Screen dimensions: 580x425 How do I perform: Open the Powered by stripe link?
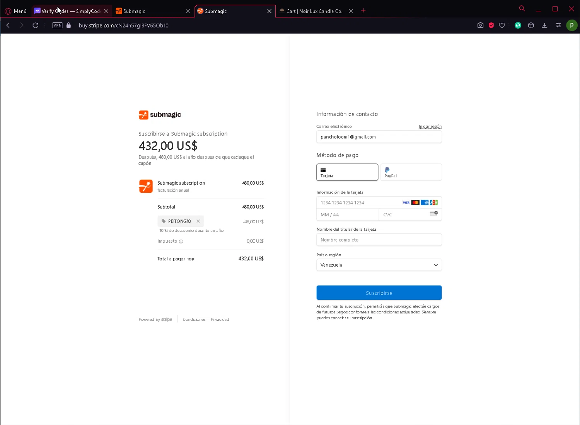coord(155,320)
